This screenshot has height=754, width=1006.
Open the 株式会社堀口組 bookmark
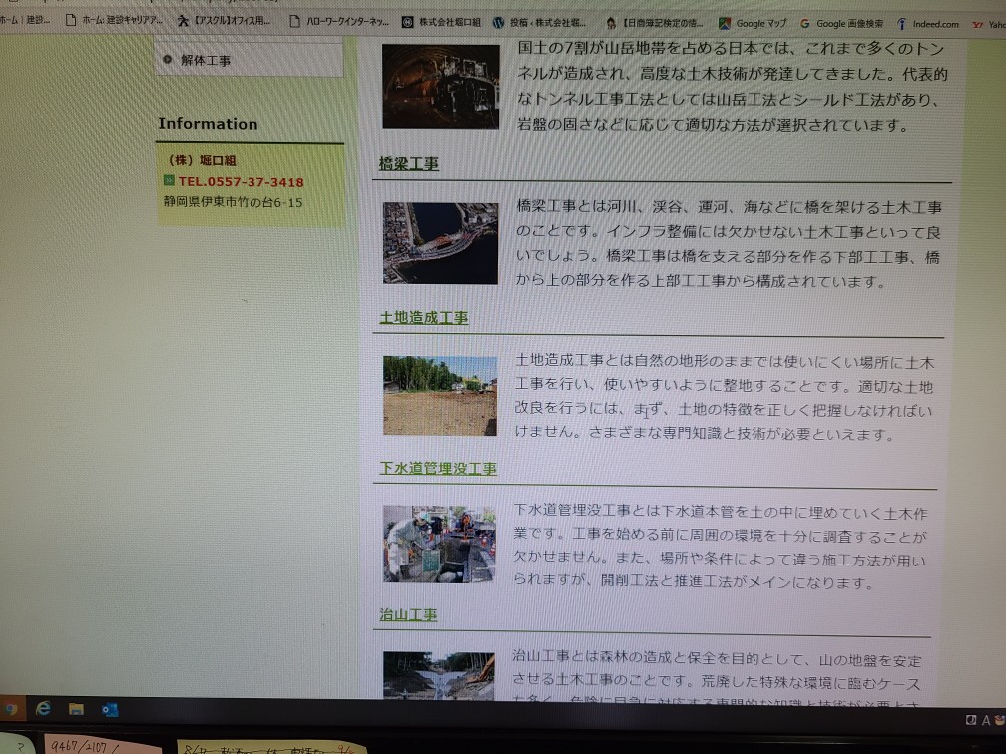point(441,22)
